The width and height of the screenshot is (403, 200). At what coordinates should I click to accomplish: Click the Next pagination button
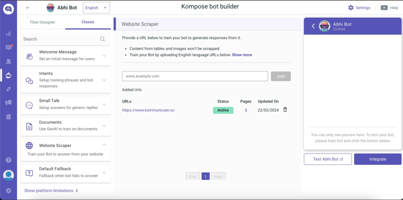tap(218, 176)
